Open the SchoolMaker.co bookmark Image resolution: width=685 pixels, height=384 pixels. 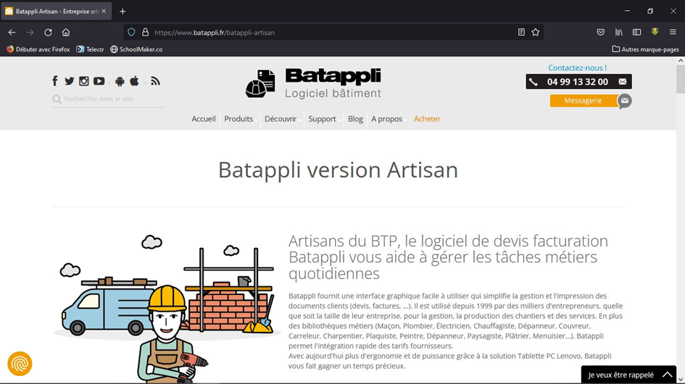click(136, 49)
